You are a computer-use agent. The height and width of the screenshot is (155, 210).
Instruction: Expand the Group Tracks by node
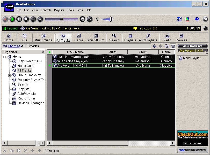(x=10, y=75)
